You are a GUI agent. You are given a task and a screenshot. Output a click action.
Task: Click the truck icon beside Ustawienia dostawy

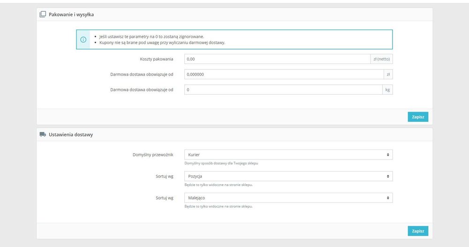pos(43,135)
